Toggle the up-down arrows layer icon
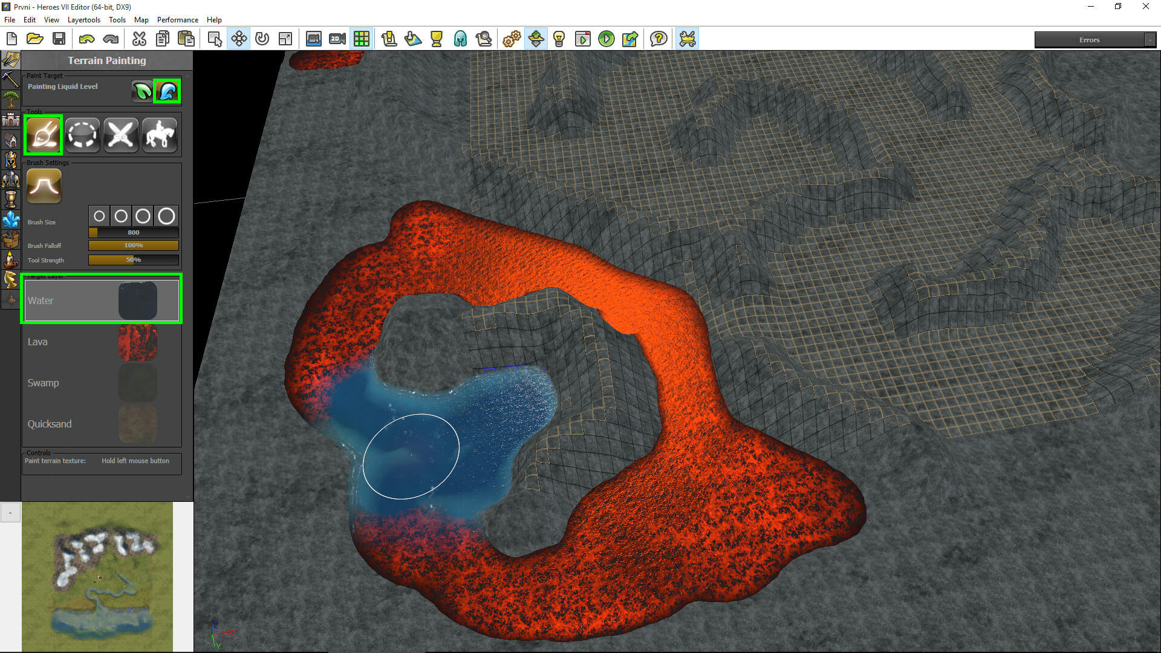This screenshot has height=653, width=1161. pos(536,39)
